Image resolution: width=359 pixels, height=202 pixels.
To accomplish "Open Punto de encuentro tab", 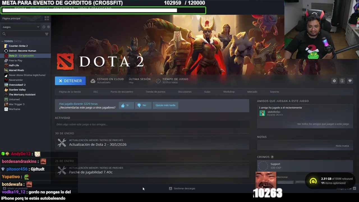I will pos(122,92).
